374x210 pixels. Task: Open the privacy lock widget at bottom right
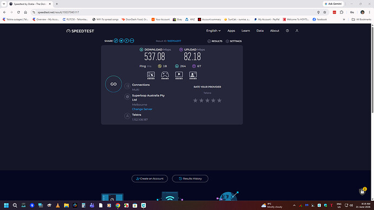click(x=363, y=191)
